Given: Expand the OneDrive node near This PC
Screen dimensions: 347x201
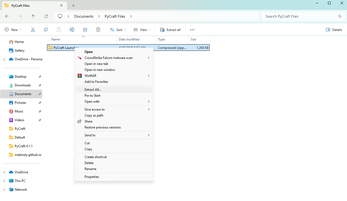Looking at the screenshot, I should click(x=4, y=172).
